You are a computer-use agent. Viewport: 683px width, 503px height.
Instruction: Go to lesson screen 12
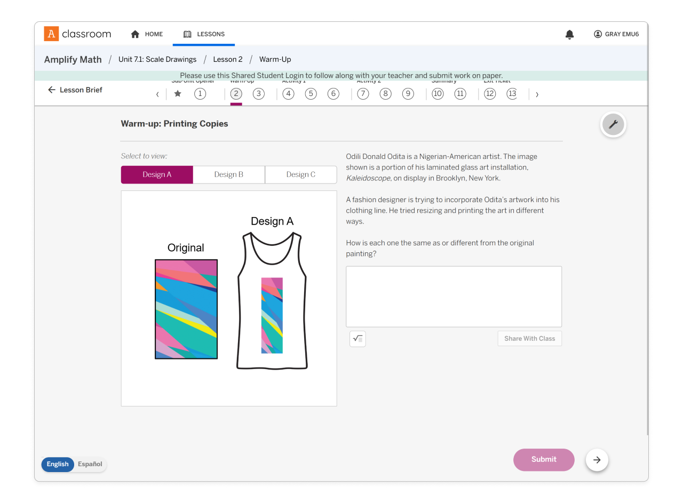[490, 94]
